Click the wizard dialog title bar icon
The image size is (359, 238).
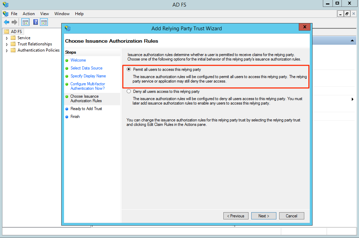[67, 29]
